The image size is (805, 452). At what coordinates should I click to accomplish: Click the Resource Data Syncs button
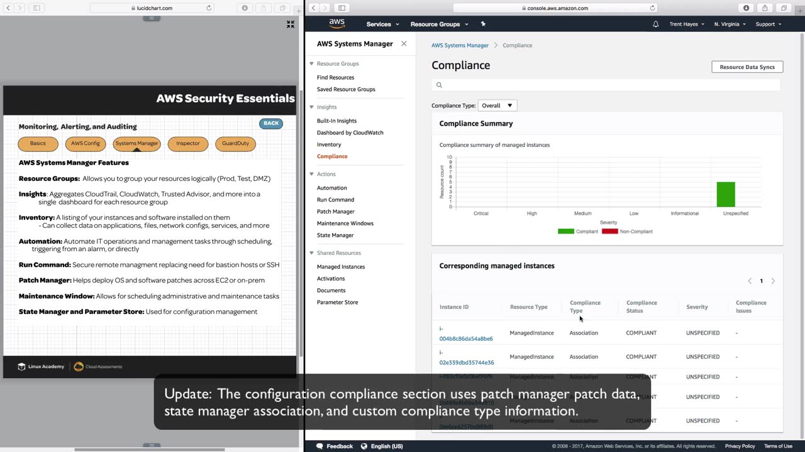coord(747,67)
